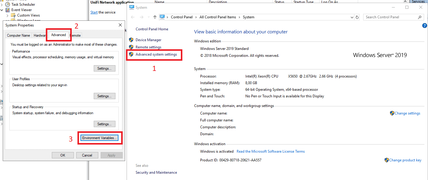Refresh the System address bar

[x=357, y=17]
